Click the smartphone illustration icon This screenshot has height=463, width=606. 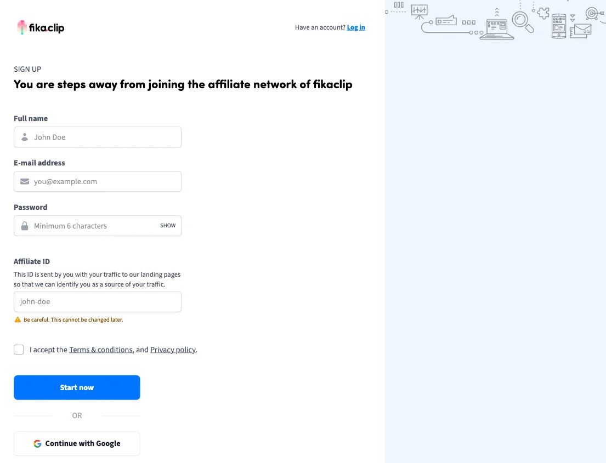pyautogui.click(x=558, y=26)
